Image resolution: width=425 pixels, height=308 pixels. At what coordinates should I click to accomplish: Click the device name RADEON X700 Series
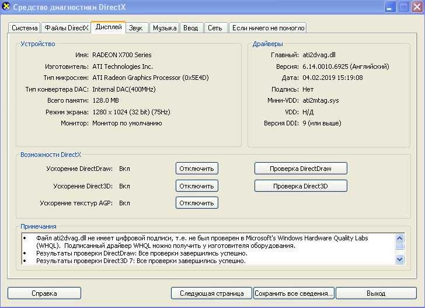(x=121, y=55)
